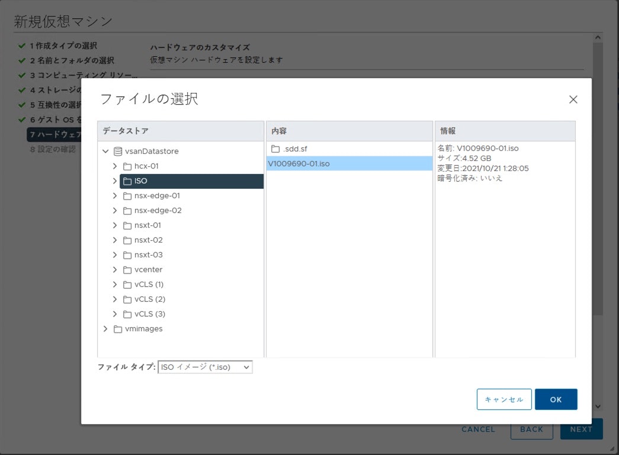Click the キャンセル button in the dialog
Viewport: 619px width, 455px height.
click(x=504, y=399)
